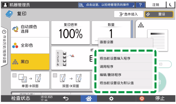Choose 编辑/删除程序 menu item
Image resolution: width=176 pixels, height=104 pixels.
[125, 75]
